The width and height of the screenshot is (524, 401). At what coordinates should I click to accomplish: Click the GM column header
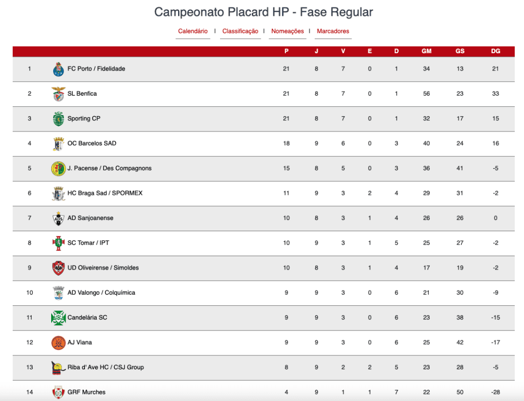click(x=426, y=51)
